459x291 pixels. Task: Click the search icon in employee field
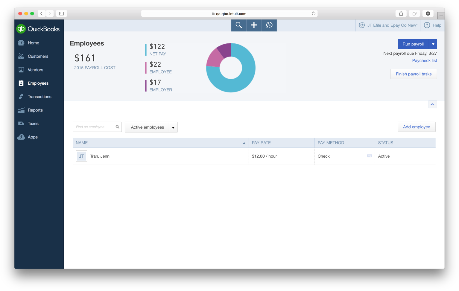click(x=118, y=127)
